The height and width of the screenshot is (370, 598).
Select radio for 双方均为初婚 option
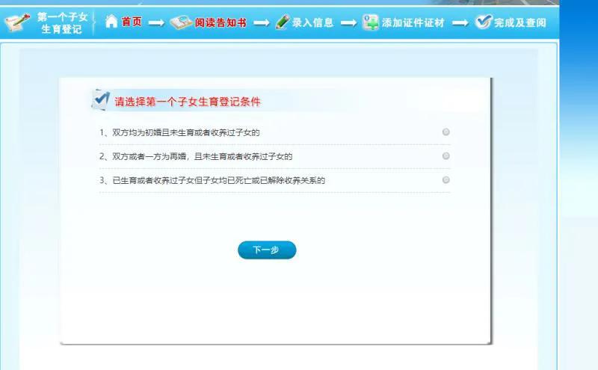tap(446, 132)
